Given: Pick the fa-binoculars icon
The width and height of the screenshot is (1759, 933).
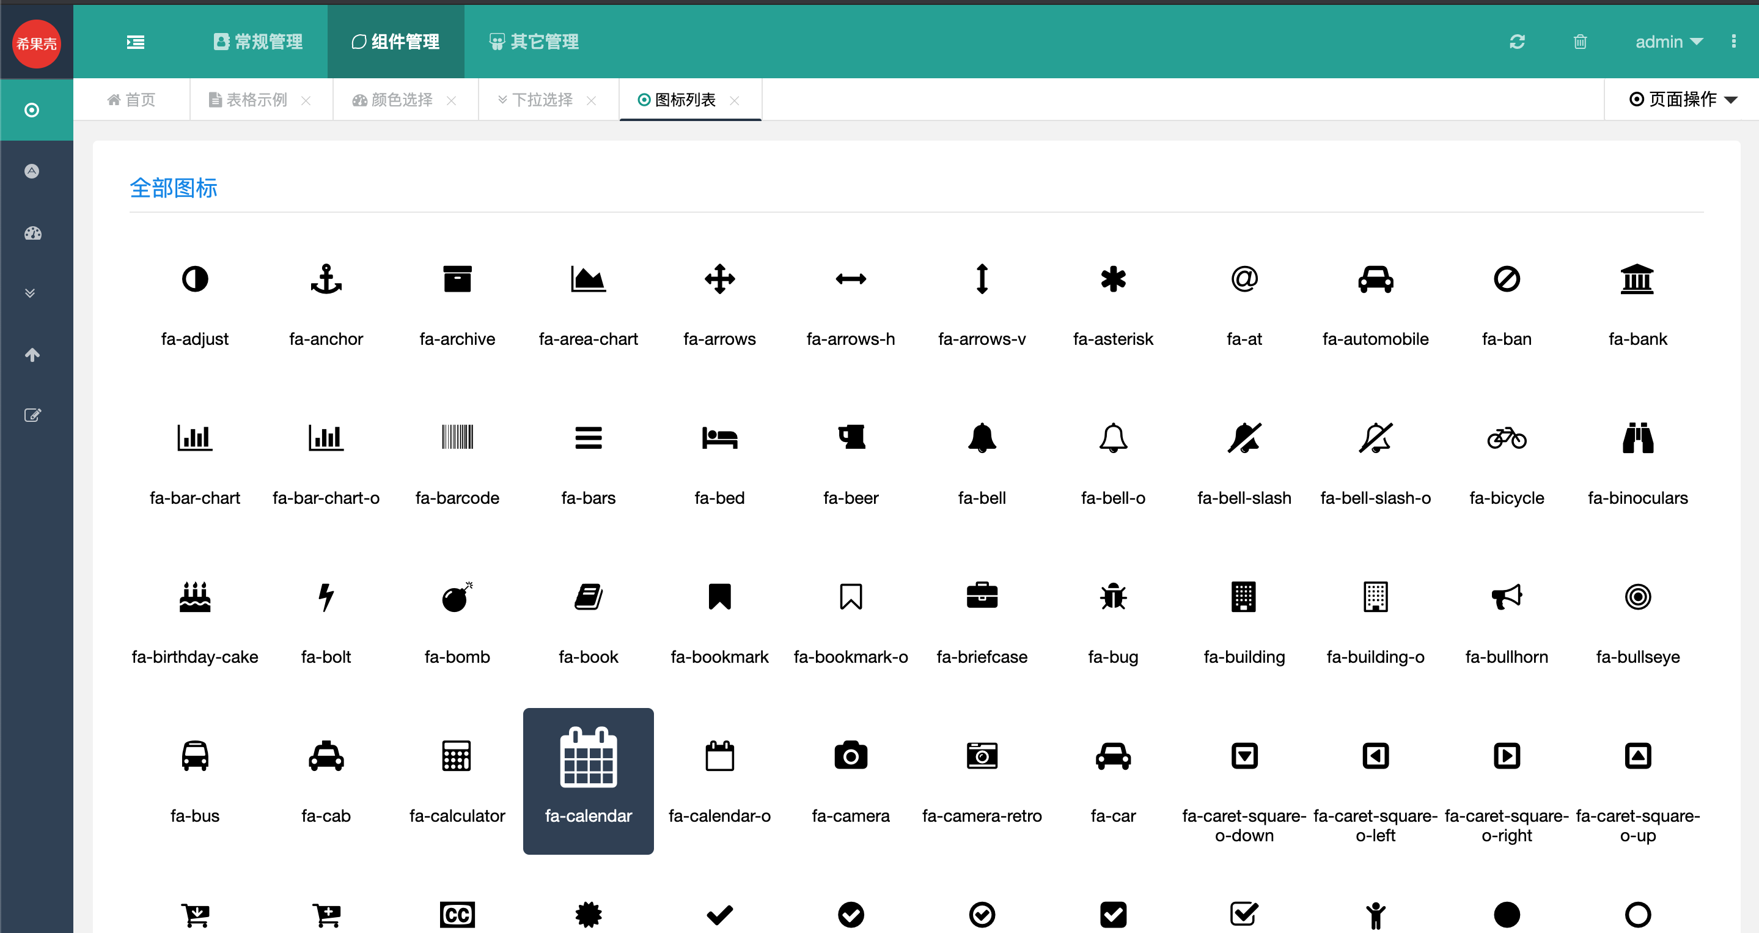Looking at the screenshot, I should pyautogui.click(x=1637, y=438).
